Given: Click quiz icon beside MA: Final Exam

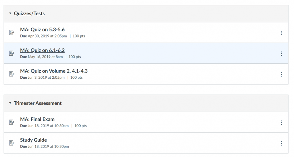Looking at the screenshot, I should (11, 122).
